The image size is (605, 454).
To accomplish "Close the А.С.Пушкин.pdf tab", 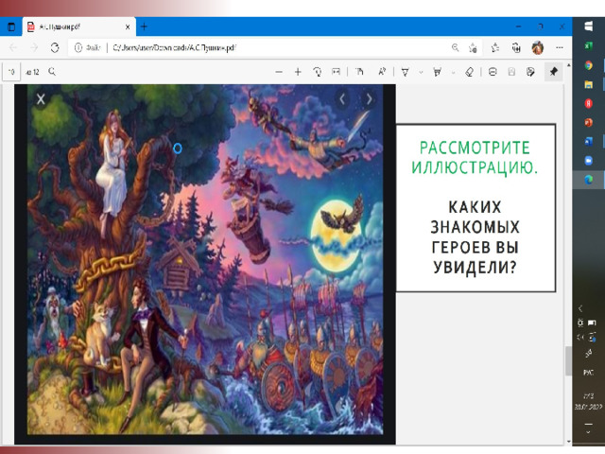I will click(128, 27).
